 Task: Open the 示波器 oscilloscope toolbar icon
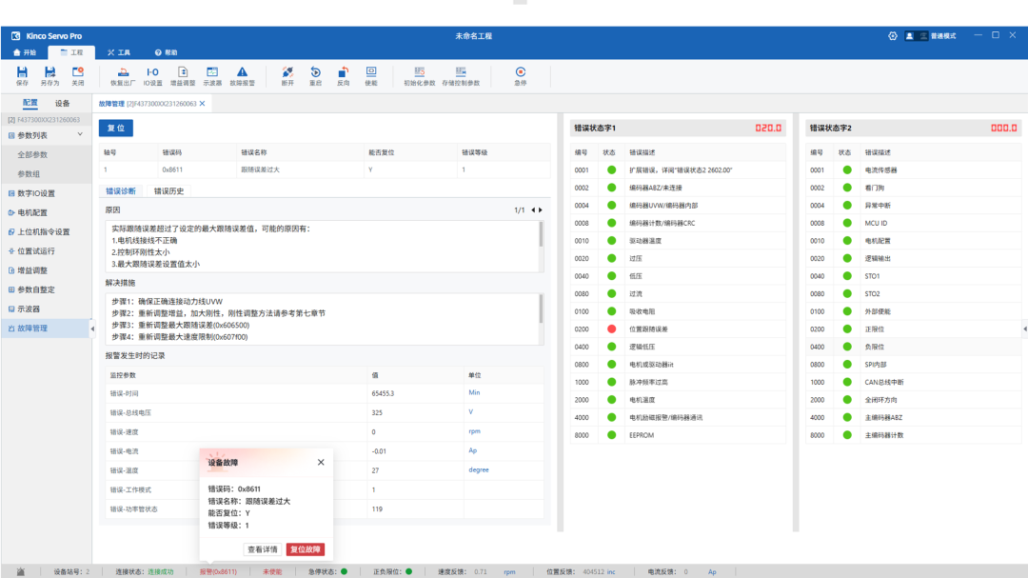pos(212,74)
